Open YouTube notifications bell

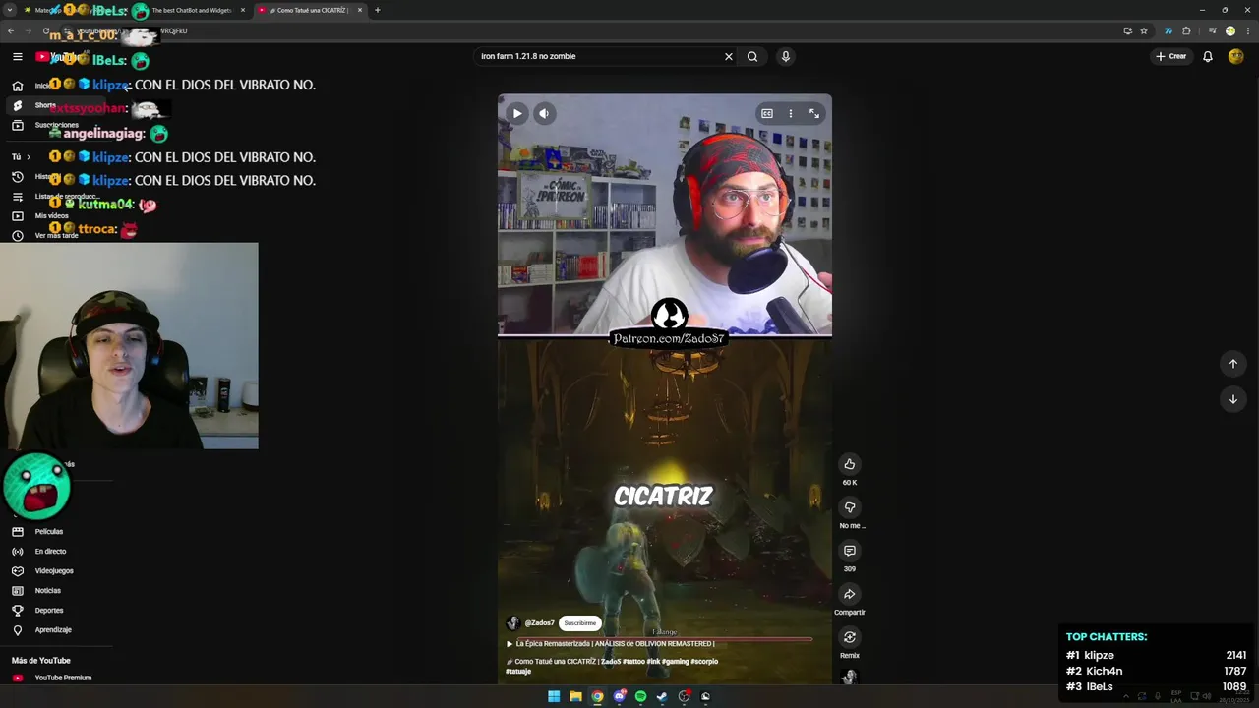click(1208, 56)
